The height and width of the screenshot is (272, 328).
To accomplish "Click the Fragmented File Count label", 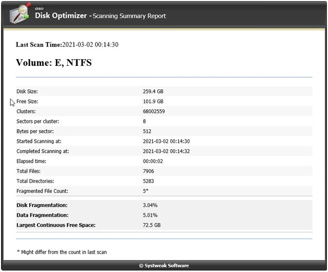I will [42, 191].
